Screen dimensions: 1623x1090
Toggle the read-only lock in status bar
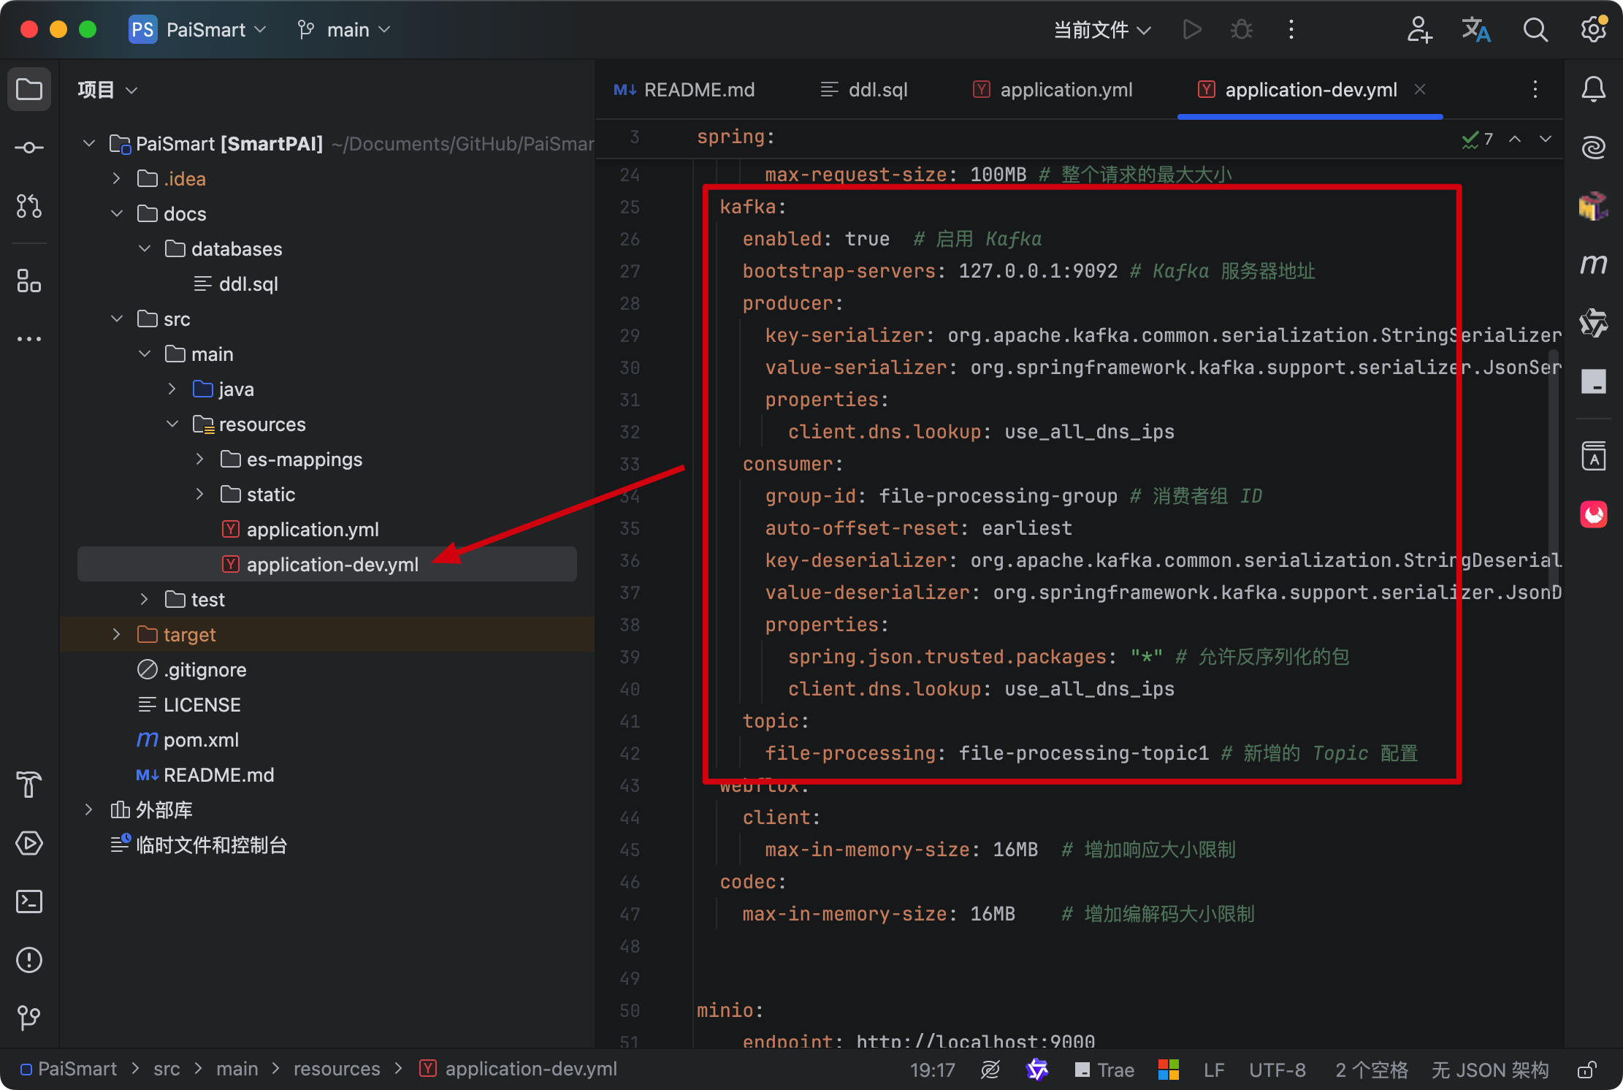click(1586, 1070)
